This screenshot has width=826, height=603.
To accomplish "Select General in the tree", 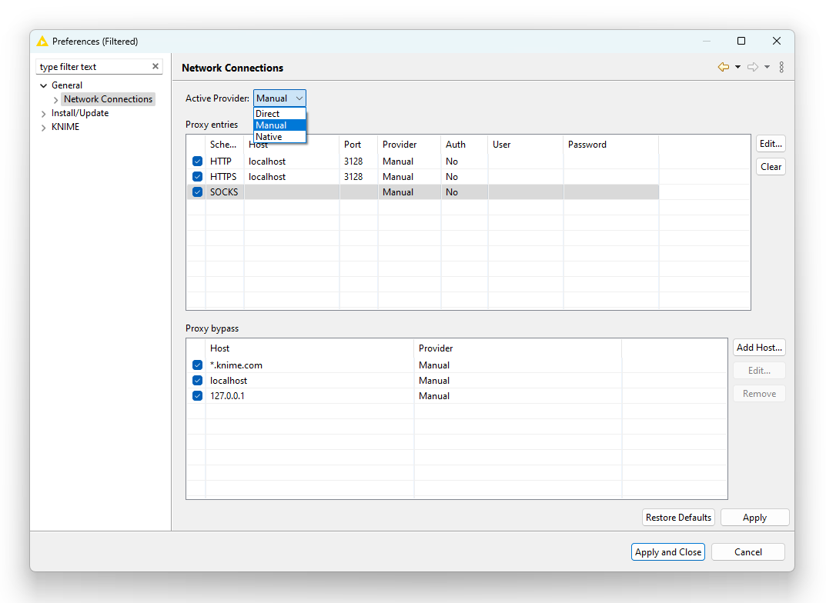I will pos(67,85).
